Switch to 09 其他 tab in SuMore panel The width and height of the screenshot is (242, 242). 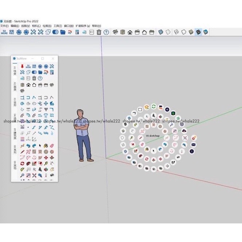click(x=15, y=165)
